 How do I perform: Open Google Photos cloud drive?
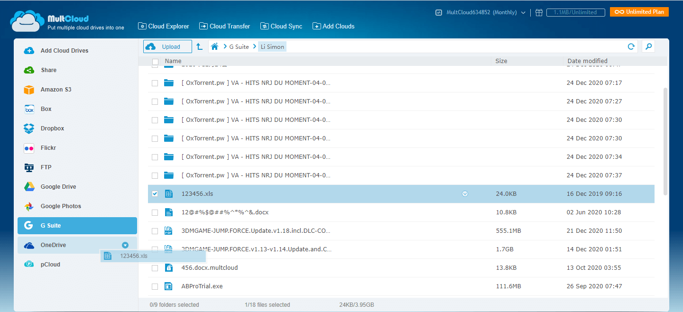tap(61, 206)
